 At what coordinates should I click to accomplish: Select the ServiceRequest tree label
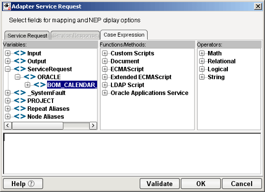[50, 69]
